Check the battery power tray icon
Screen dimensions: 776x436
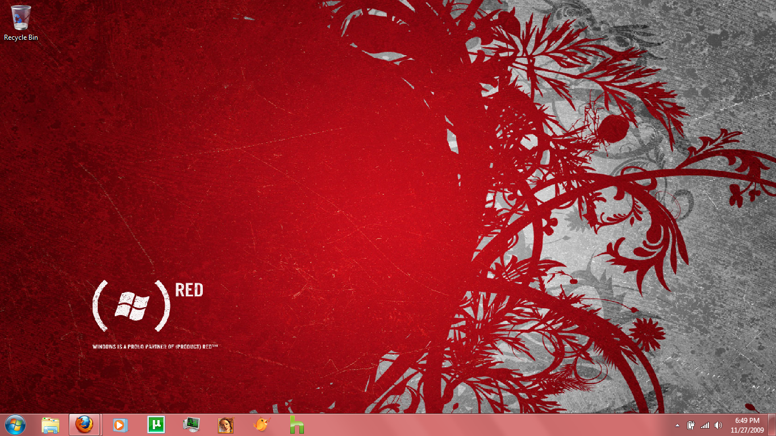(x=691, y=425)
